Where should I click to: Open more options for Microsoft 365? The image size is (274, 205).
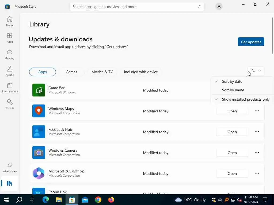pos(257,173)
